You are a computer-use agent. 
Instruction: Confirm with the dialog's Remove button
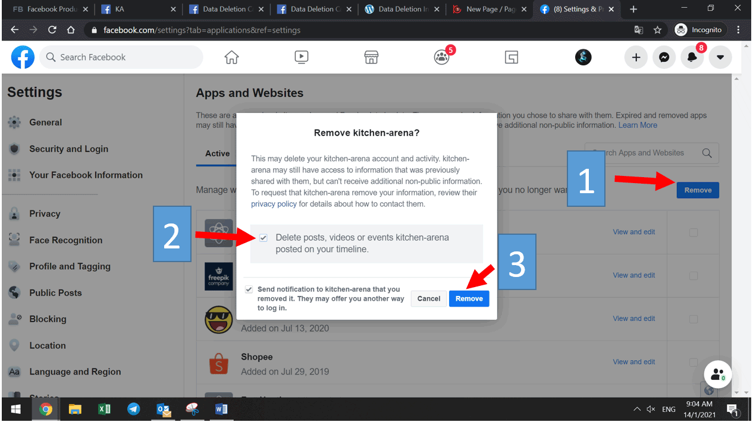[x=469, y=298]
